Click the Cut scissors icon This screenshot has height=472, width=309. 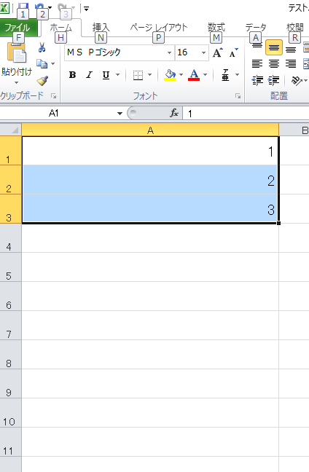pyautogui.click(x=42, y=47)
